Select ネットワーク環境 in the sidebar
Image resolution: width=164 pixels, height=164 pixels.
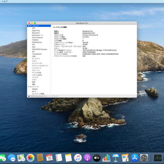tap(38, 94)
